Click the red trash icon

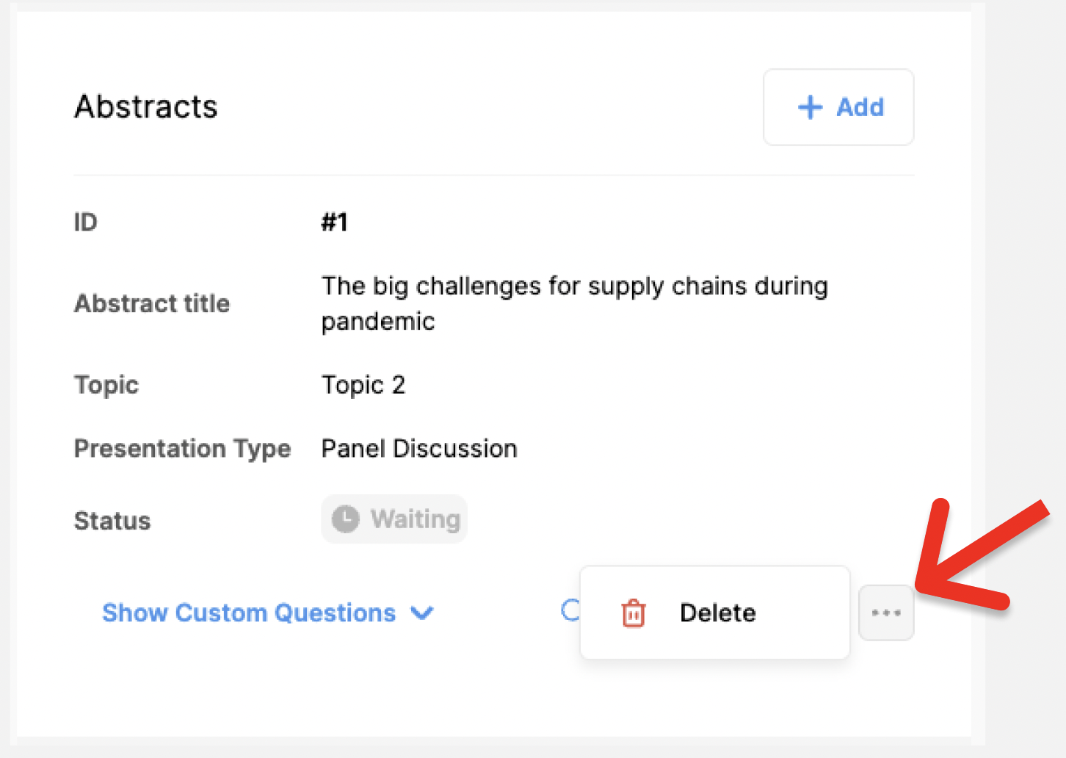pyautogui.click(x=633, y=613)
